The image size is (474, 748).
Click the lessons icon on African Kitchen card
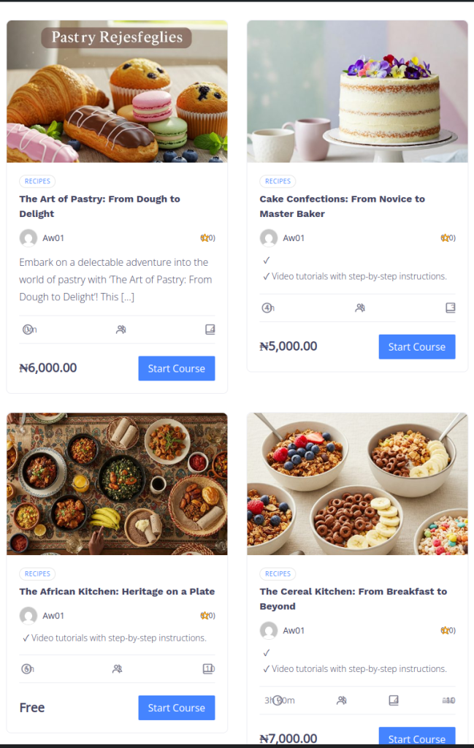tap(207, 668)
